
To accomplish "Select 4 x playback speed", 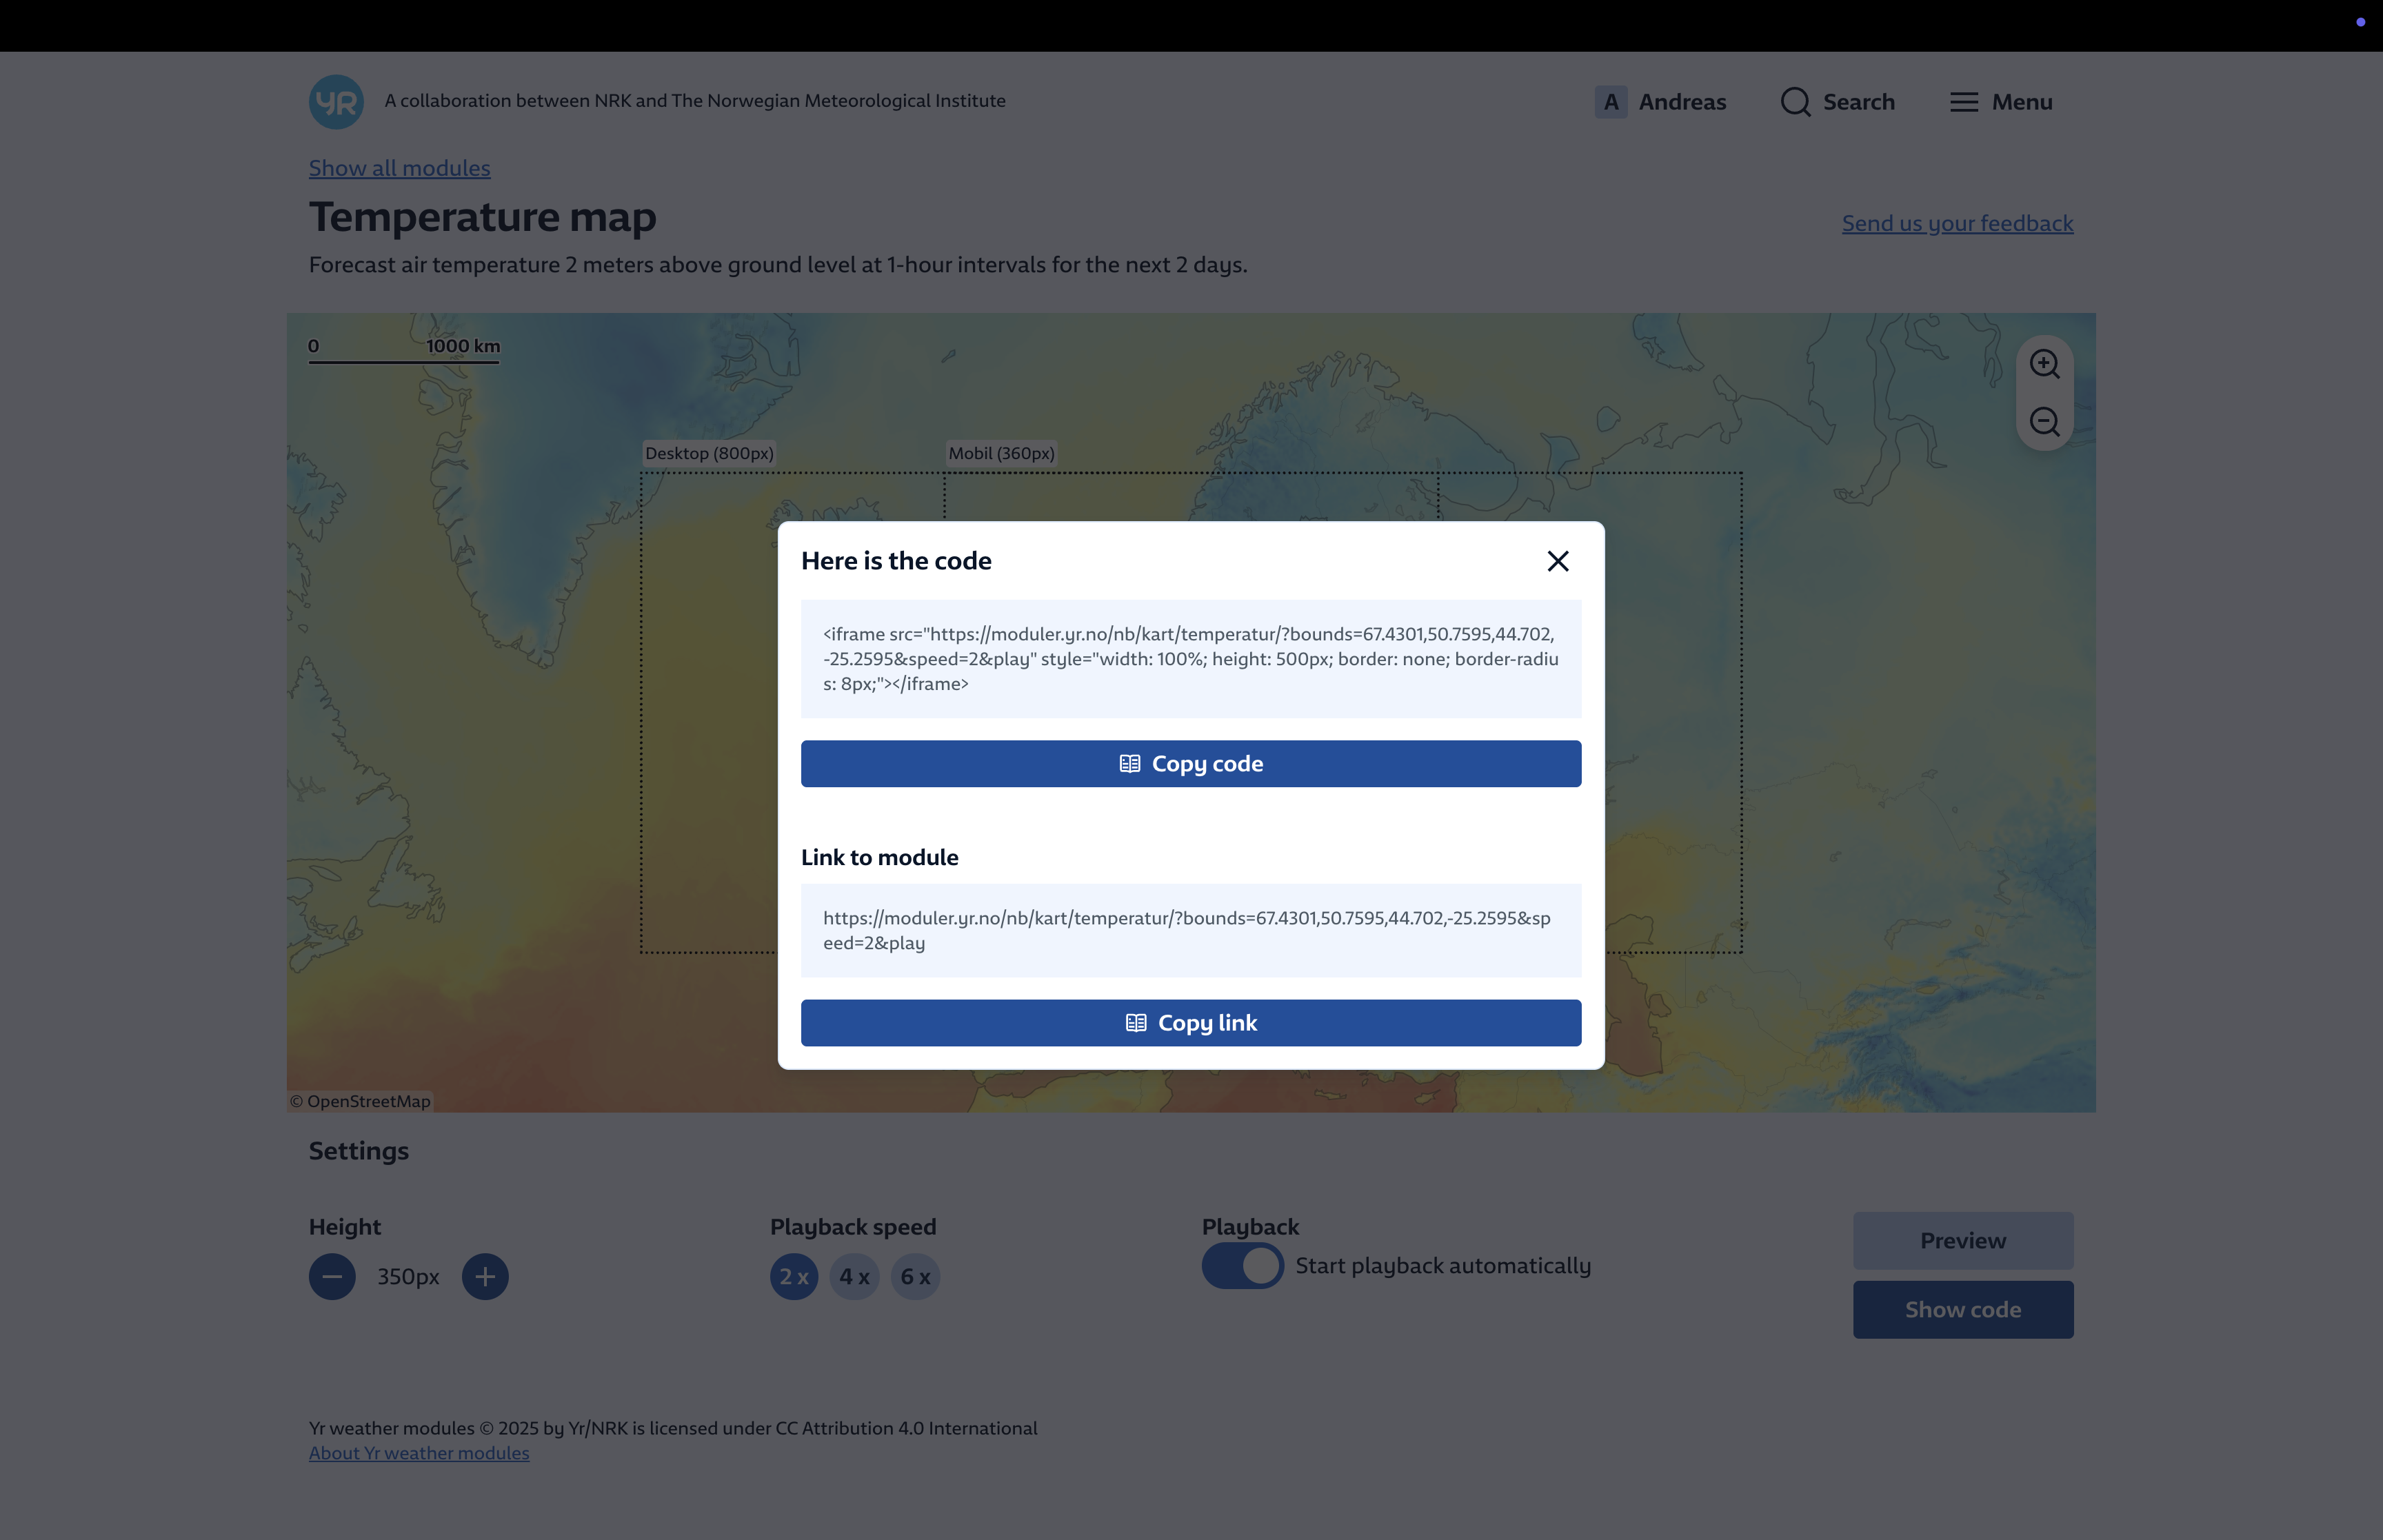I will [854, 1277].
